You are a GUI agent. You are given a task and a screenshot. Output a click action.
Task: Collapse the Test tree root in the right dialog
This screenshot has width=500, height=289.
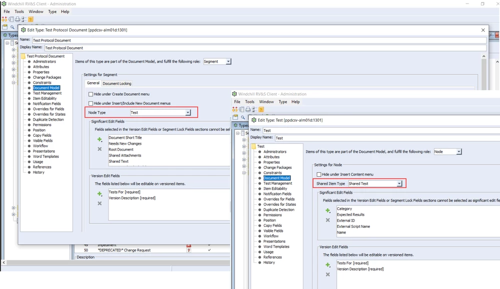click(254, 146)
